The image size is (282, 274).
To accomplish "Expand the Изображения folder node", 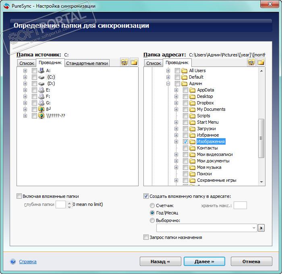I will point(176,141).
